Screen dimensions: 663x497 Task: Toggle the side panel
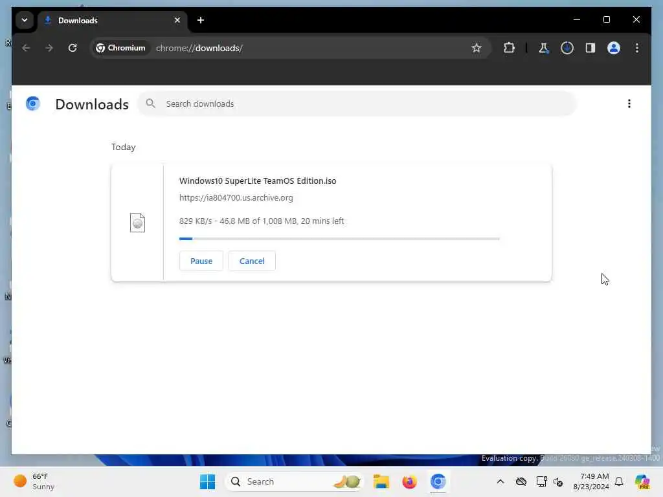coord(590,48)
